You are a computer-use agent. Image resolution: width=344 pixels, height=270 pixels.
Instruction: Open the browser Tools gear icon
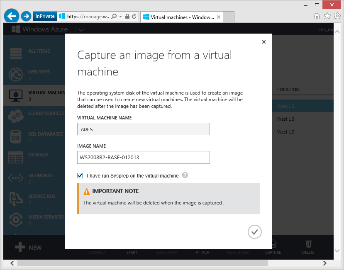(x=337, y=16)
